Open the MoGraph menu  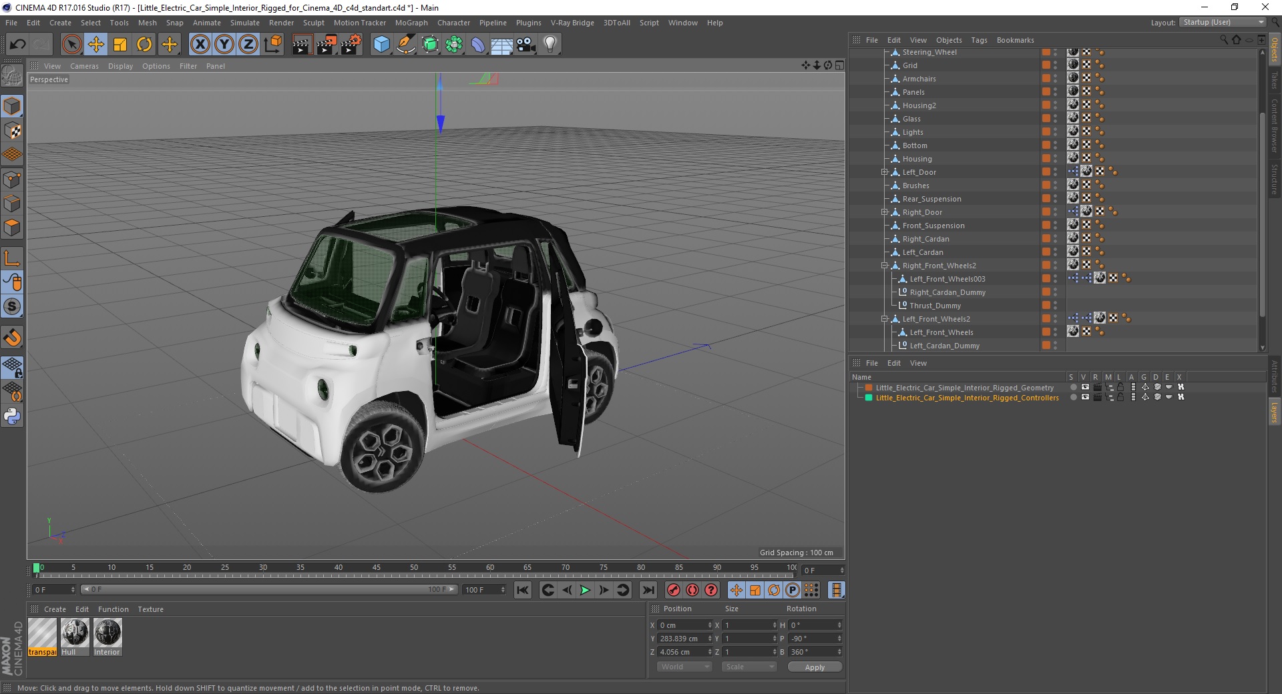[x=411, y=23]
